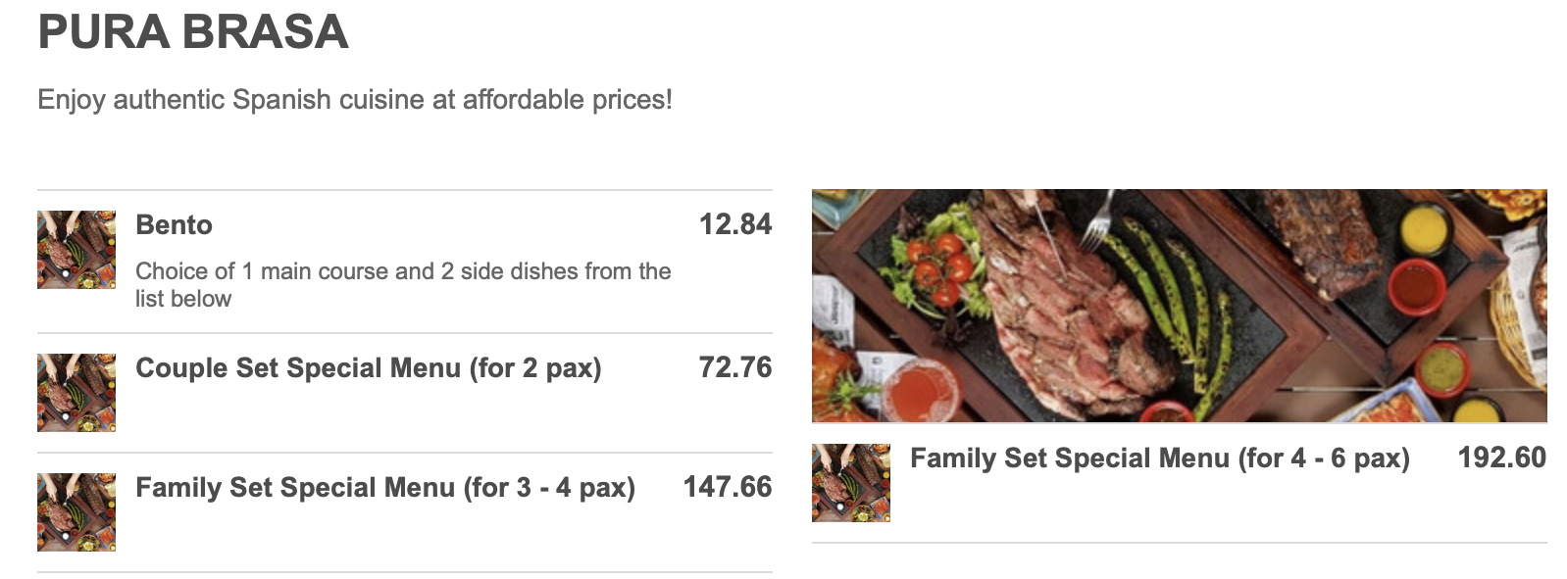1567x579 pixels.
Task: Click the Bento item thumbnail
Action: pos(76,250)
